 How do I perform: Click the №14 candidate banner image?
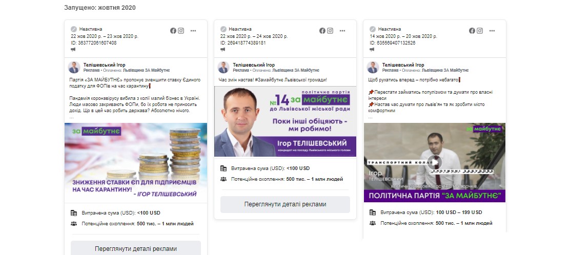click(286, 121)
